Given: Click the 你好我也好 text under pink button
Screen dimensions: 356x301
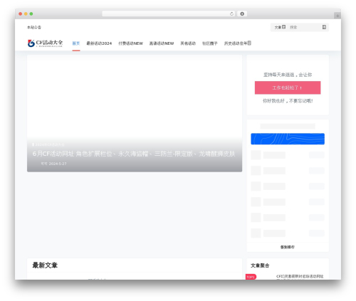Looking at the screenshot, I should tap(288, 101).
